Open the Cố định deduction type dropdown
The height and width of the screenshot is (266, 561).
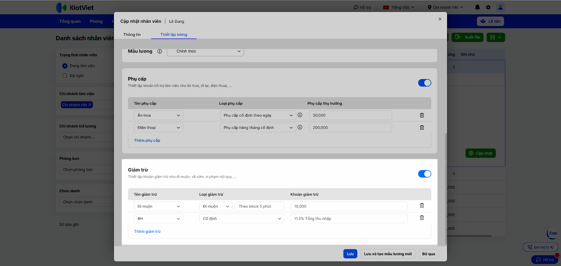[x=242, y=219]
